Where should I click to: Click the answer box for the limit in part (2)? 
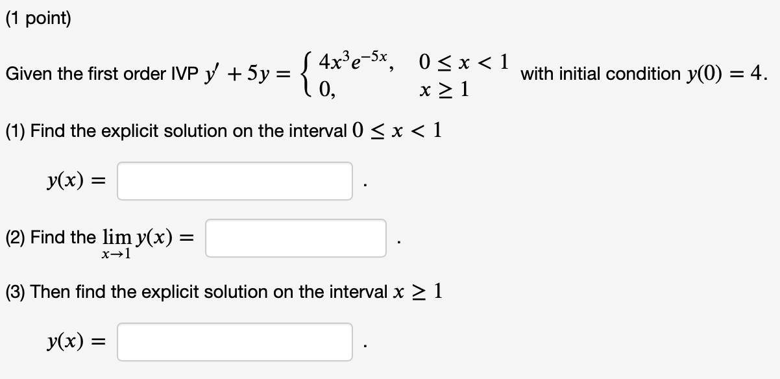coord(296,236)
